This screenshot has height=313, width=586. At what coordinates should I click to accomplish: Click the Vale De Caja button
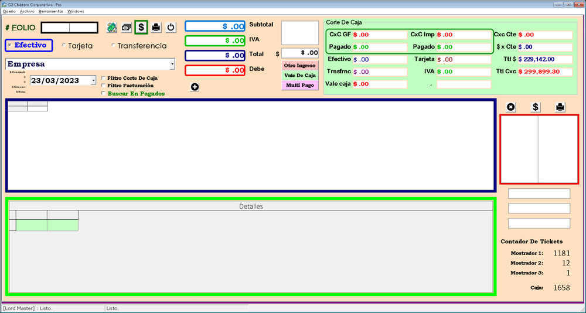[299, 75]
